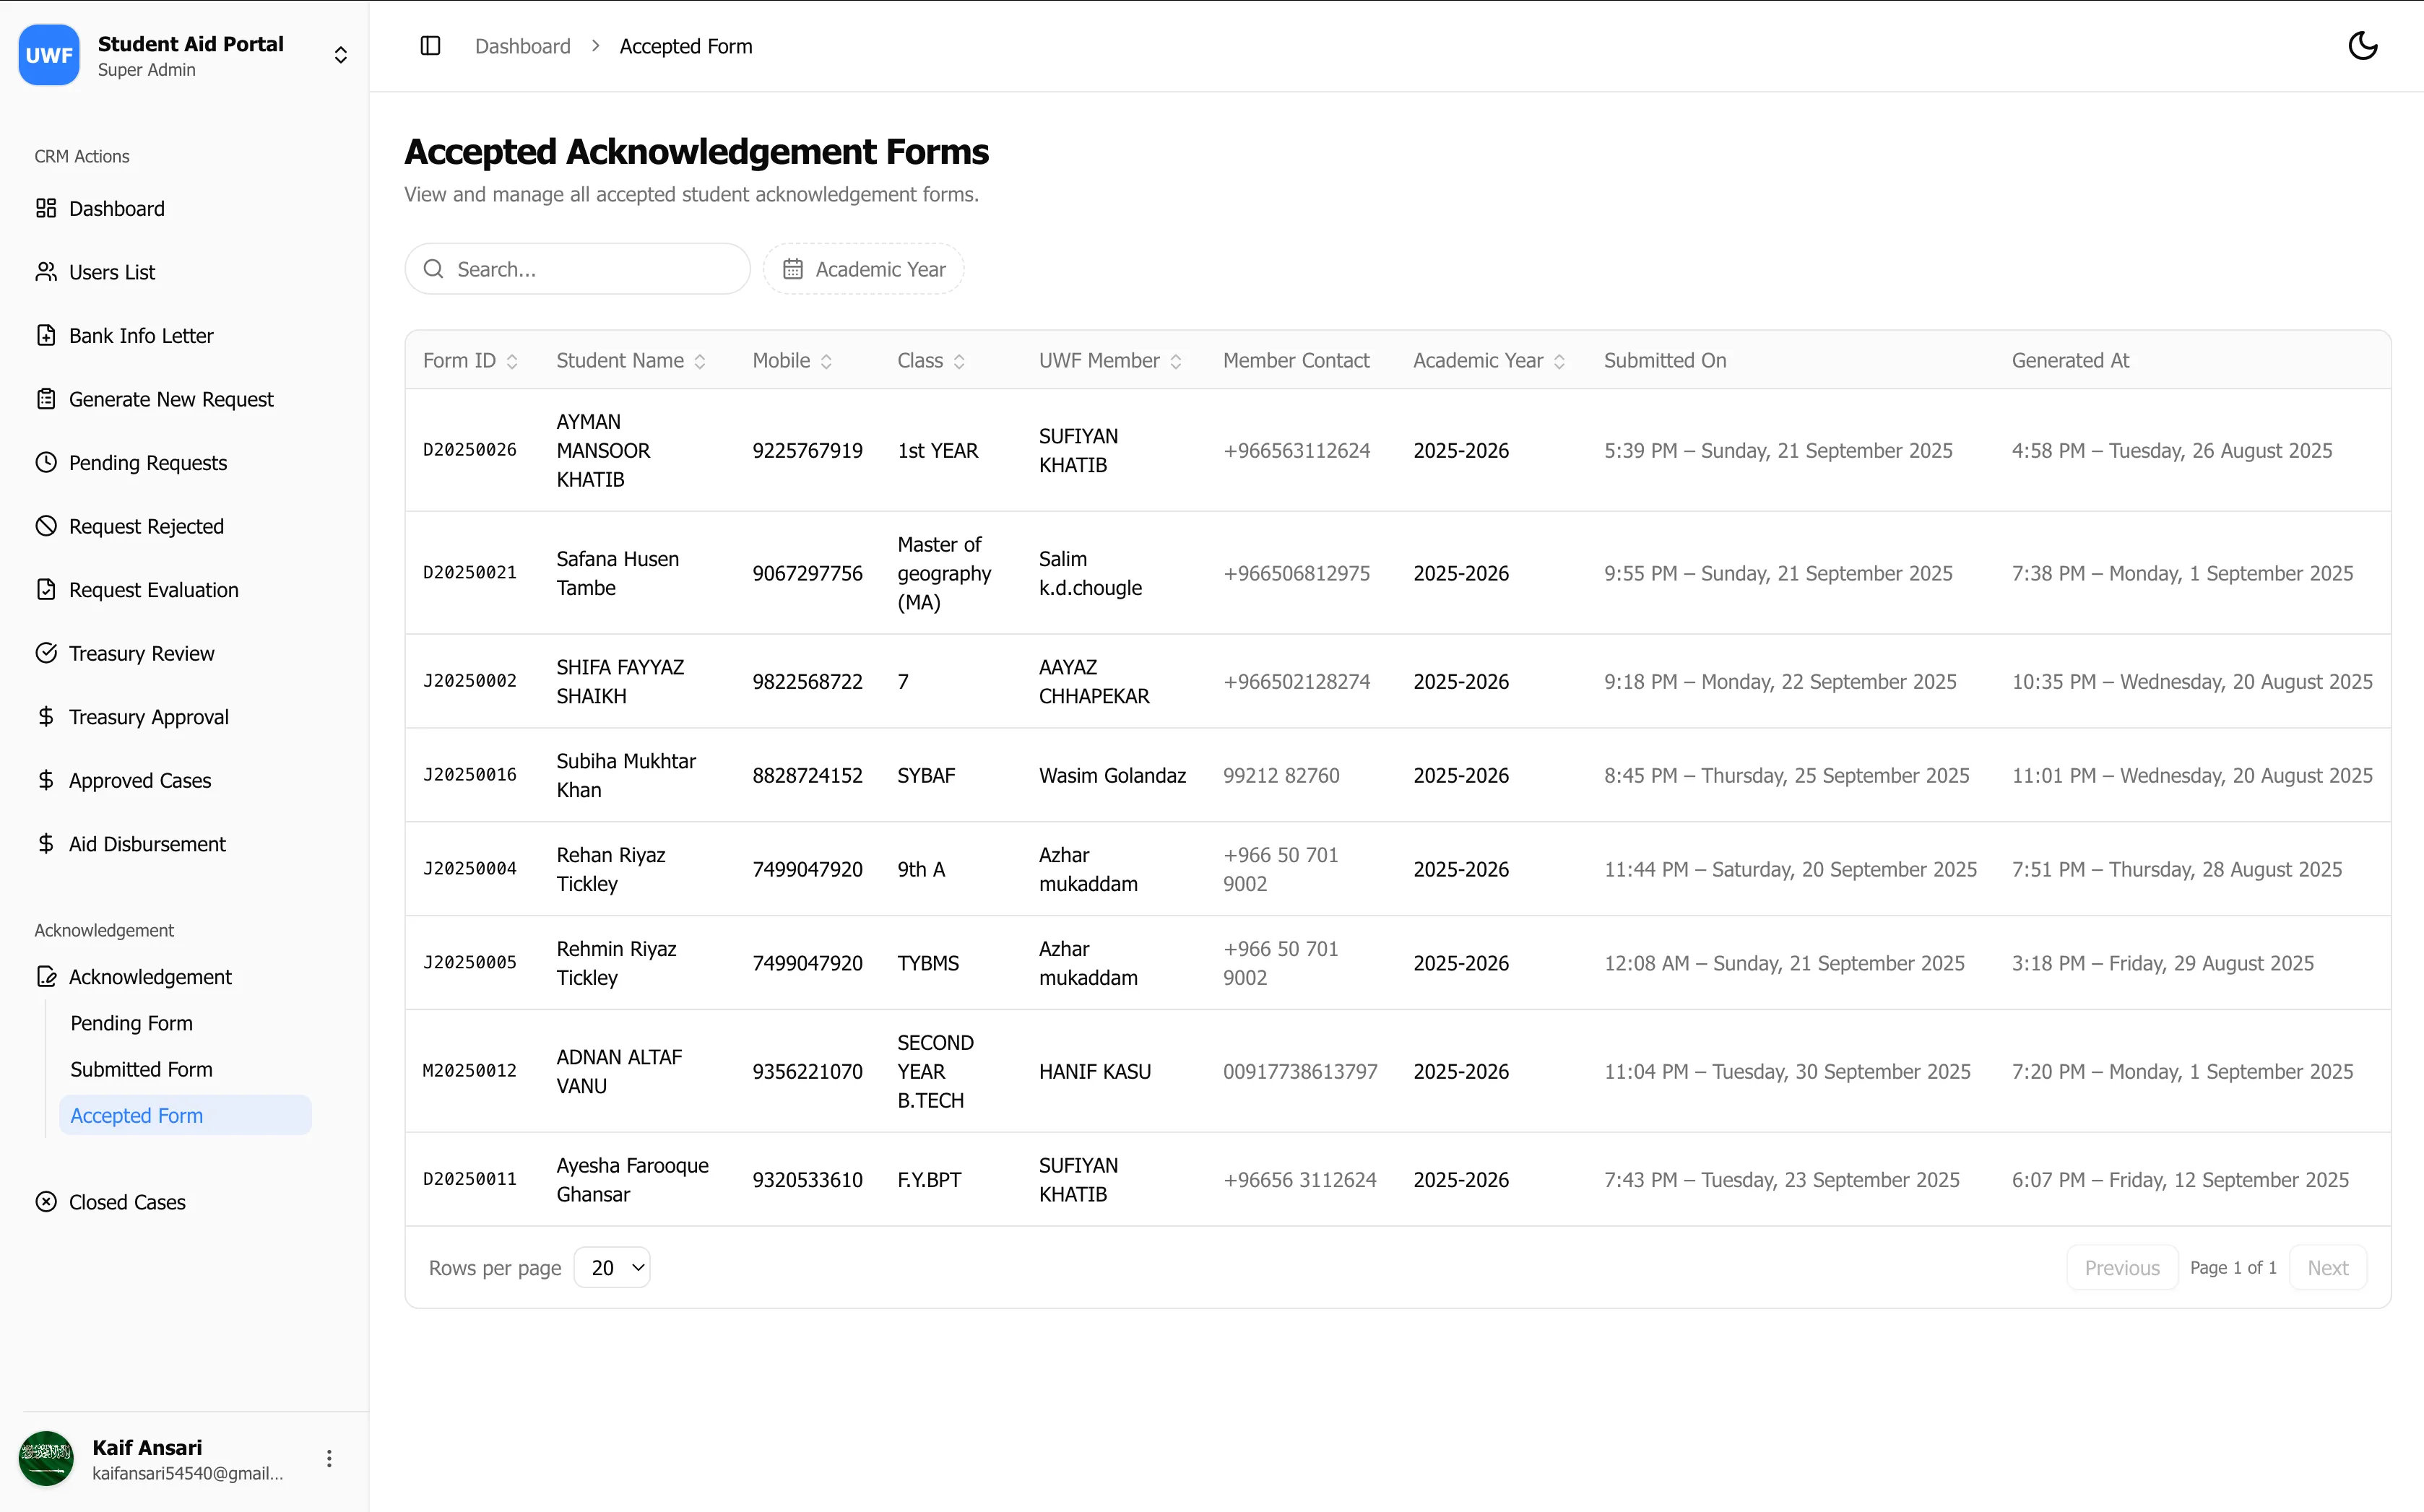Screen dimensions: 2424x1512
Task: Click the Previous page button
Action: [x=2122, y=1268]
